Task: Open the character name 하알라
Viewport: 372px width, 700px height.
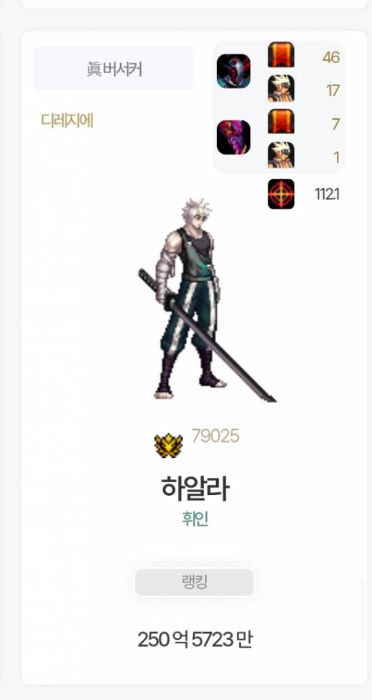Action: (x=195, y=488)
